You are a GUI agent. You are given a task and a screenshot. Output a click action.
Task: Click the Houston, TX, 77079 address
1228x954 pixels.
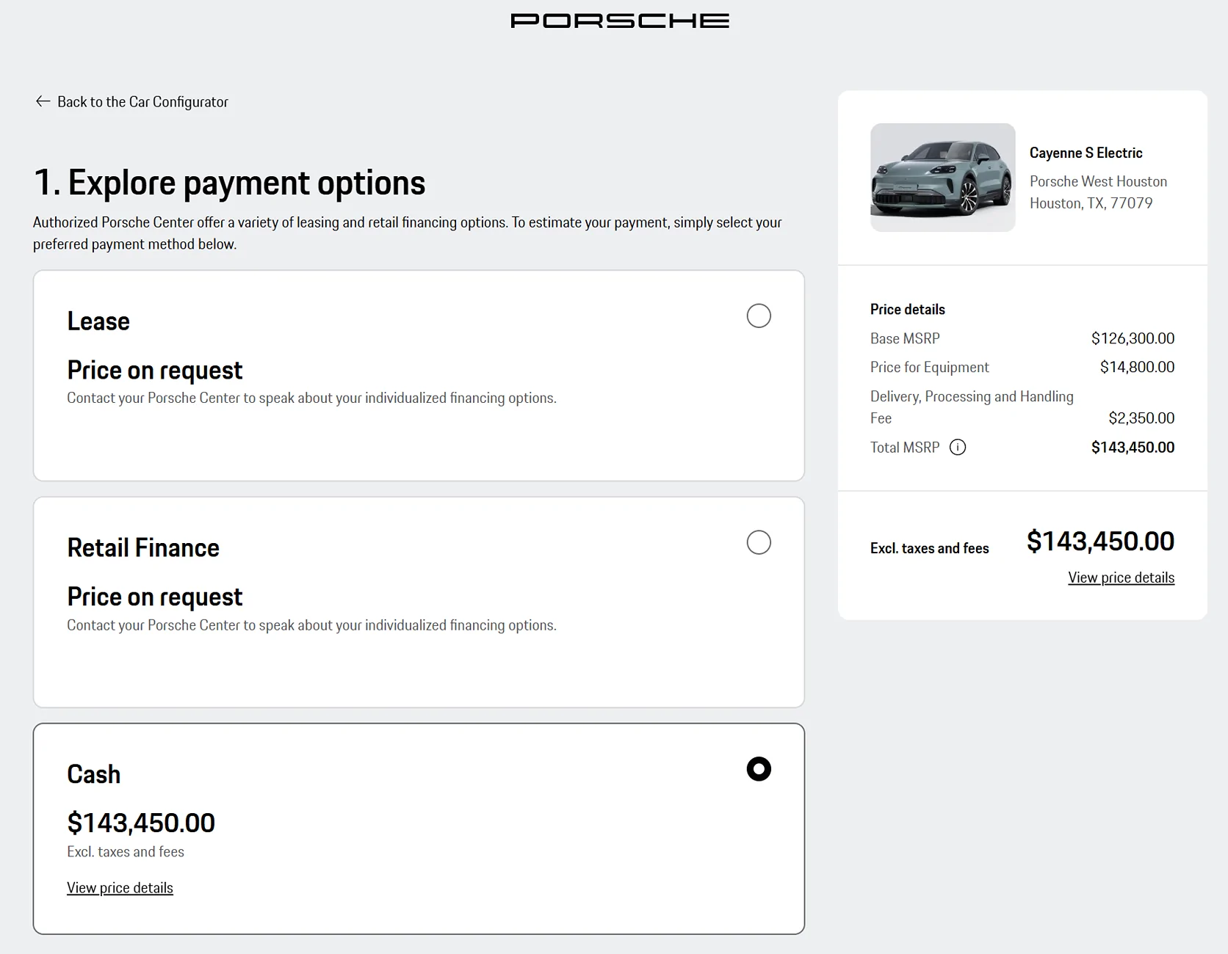coord(1091,203)
